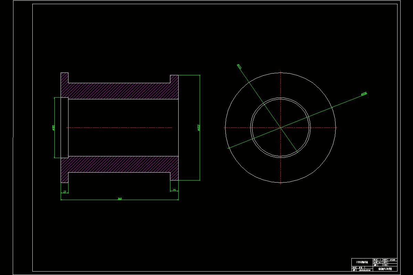The image size is (413, 275).
Task: Click the part name cell in title block
Action: (x=362, y=262)
